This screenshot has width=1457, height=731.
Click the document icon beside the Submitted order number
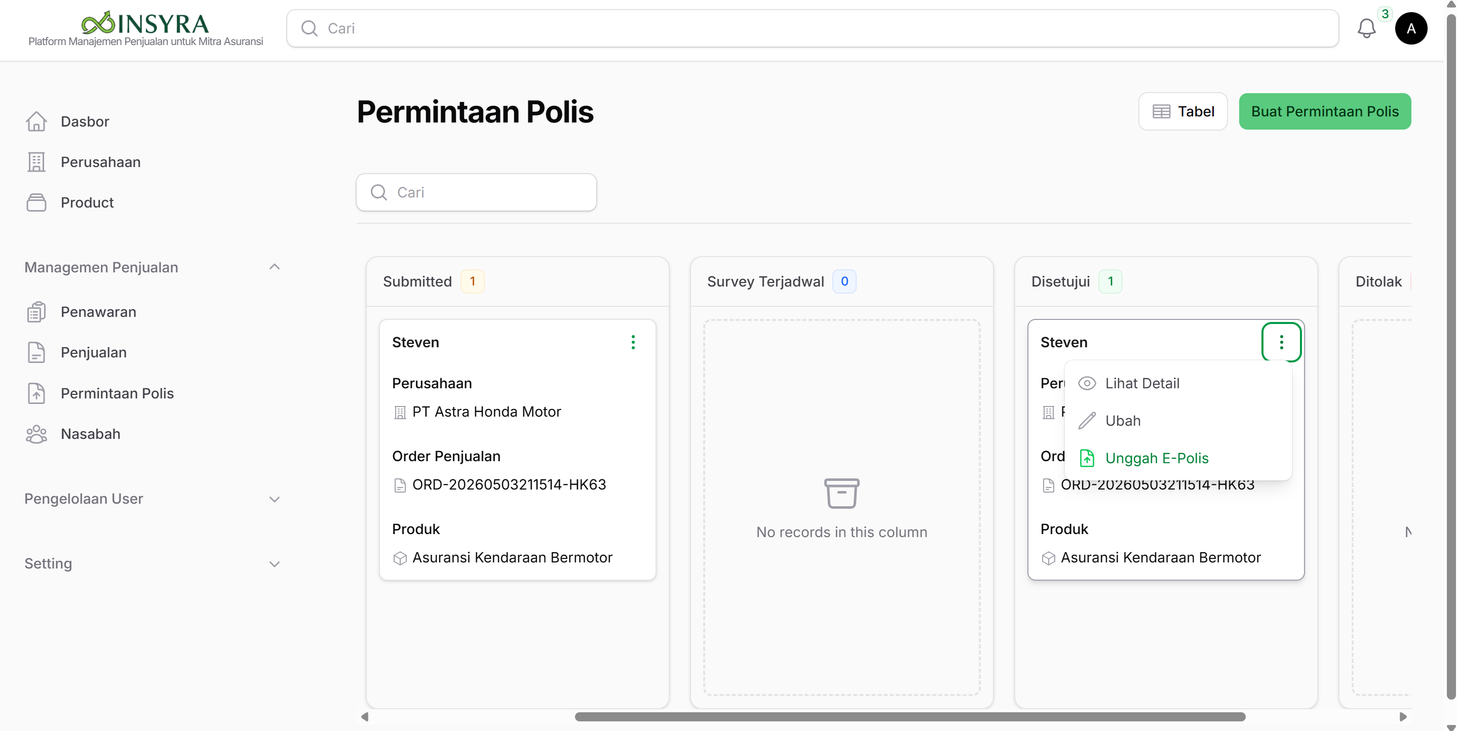tap(400, 485)
